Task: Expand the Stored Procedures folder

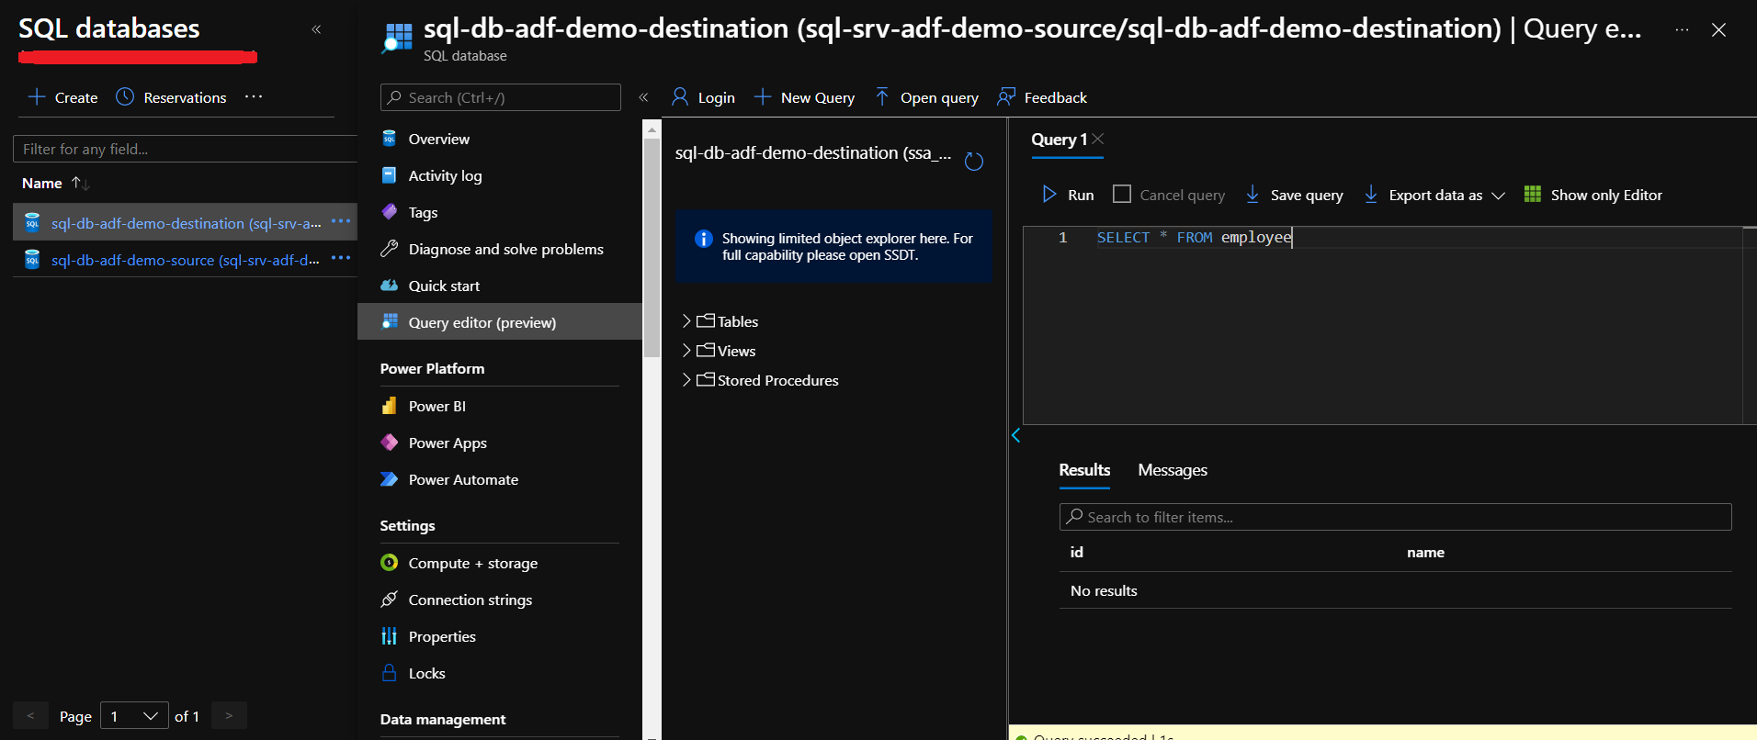Action: point(686,380)
